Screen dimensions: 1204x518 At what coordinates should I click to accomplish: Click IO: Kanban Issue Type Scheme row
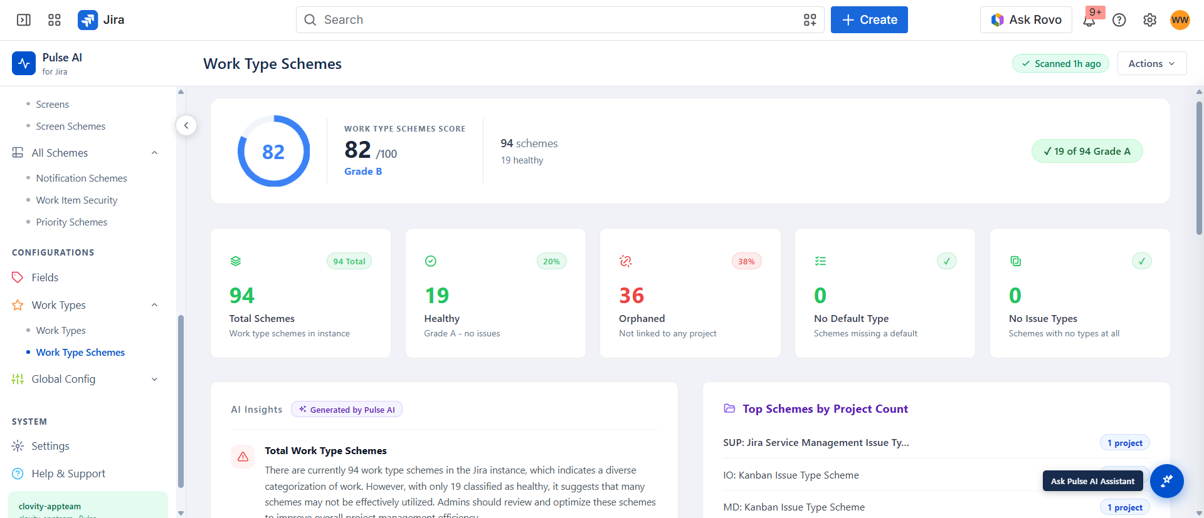tap(936, 475)
